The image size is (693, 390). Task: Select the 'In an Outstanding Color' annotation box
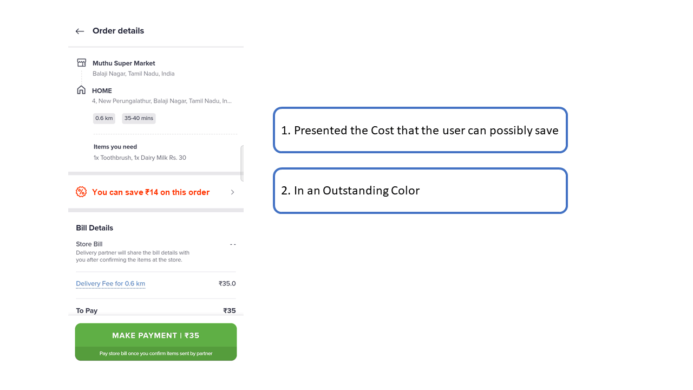[420, 191]
